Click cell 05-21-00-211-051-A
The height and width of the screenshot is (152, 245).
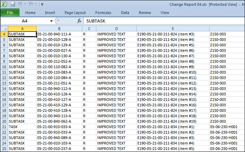tap(59, 83)
